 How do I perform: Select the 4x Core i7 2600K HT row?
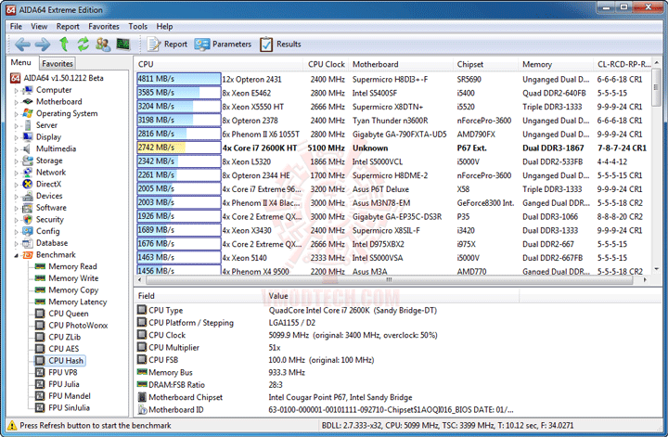tap(392, 148)
